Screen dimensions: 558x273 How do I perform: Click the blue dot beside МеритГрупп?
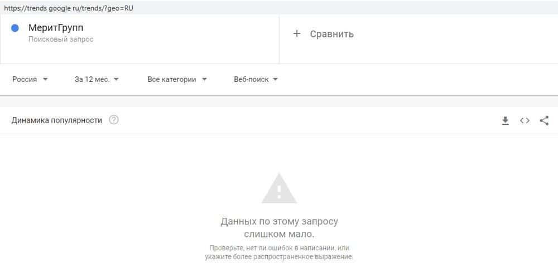15,28
